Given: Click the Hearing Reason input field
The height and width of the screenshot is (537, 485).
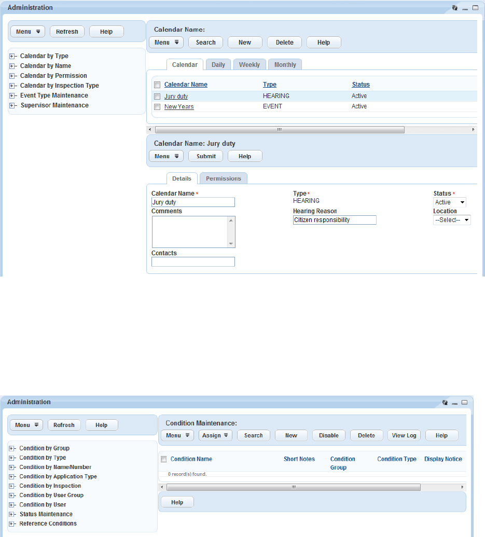Looking at the screenshot, I should coord(335,220).
